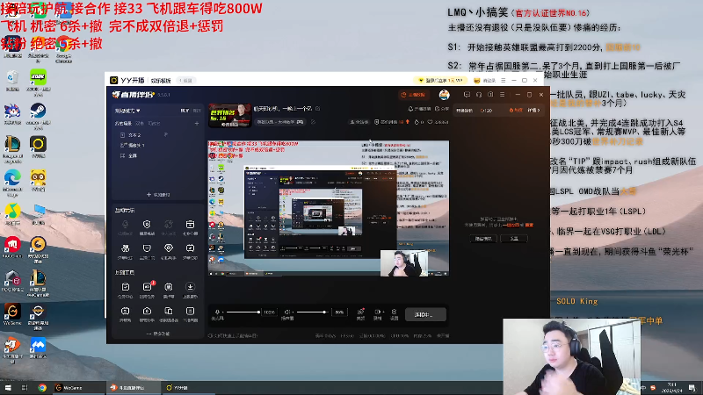Toggle visibility eye of 文本 2 source
This screenshot has width=703, height=395.
coord(166,134)
